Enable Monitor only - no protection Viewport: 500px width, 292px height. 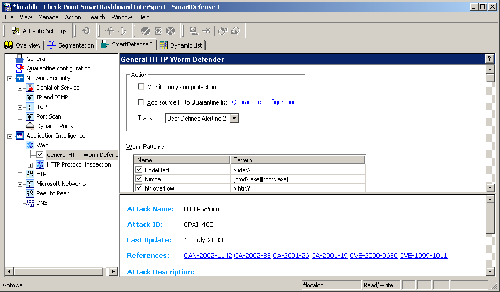coord(141,86)
